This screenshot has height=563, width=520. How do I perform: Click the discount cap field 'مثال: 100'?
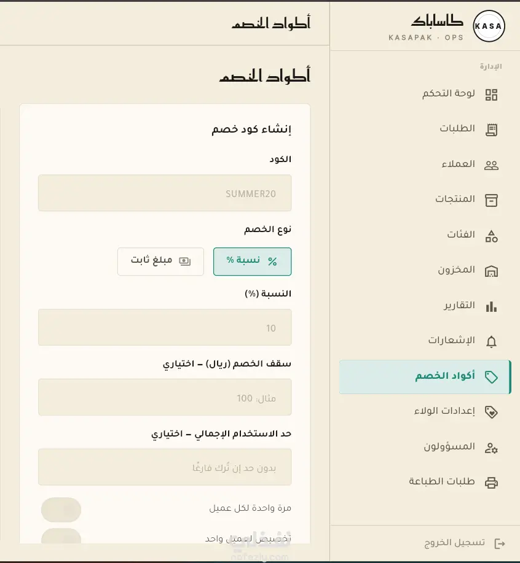pyautogui.click(x=165, y=397)
